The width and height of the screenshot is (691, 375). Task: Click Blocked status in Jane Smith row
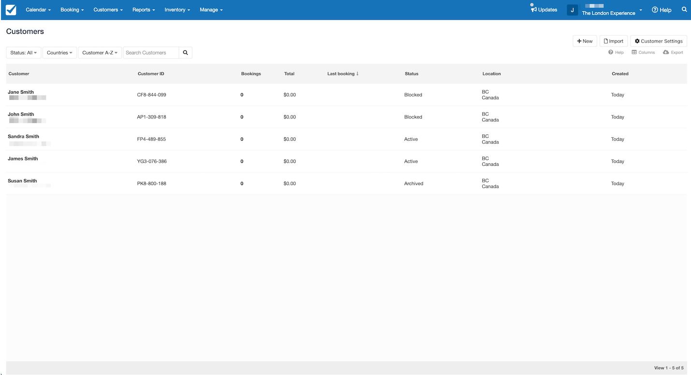(413, 95)
